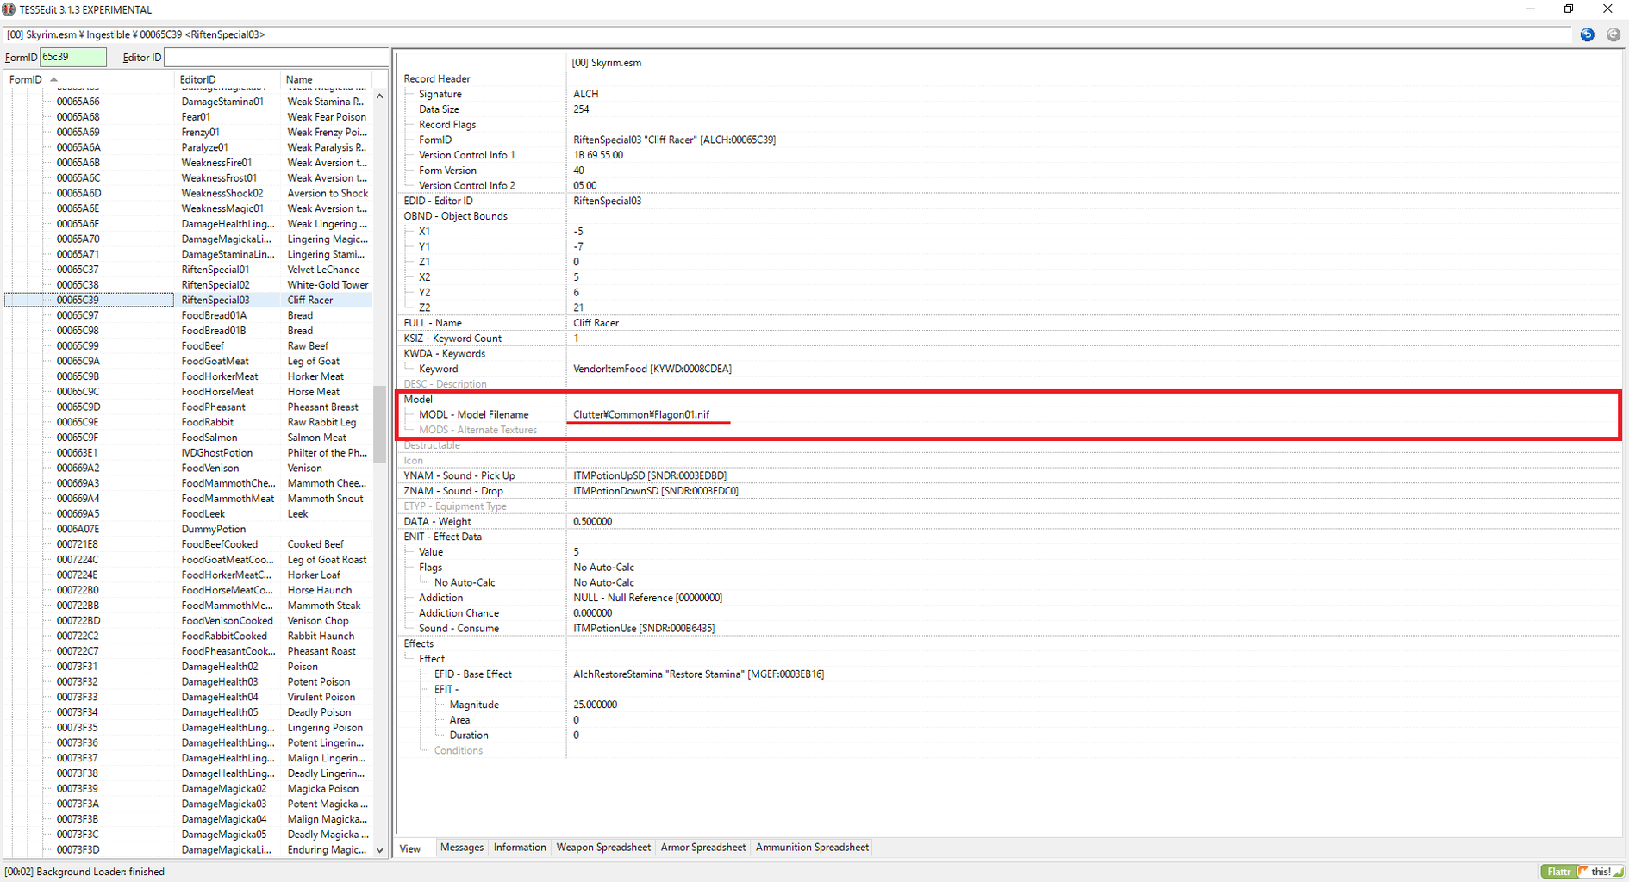
Task: Select record FoodVenison Venison
Action: pyautogui.click(x=189, y=469)
